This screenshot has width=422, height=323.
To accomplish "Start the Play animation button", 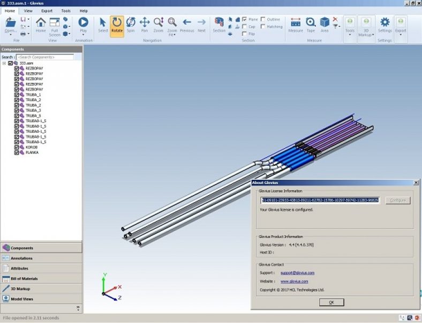I will tap(83, 25).
